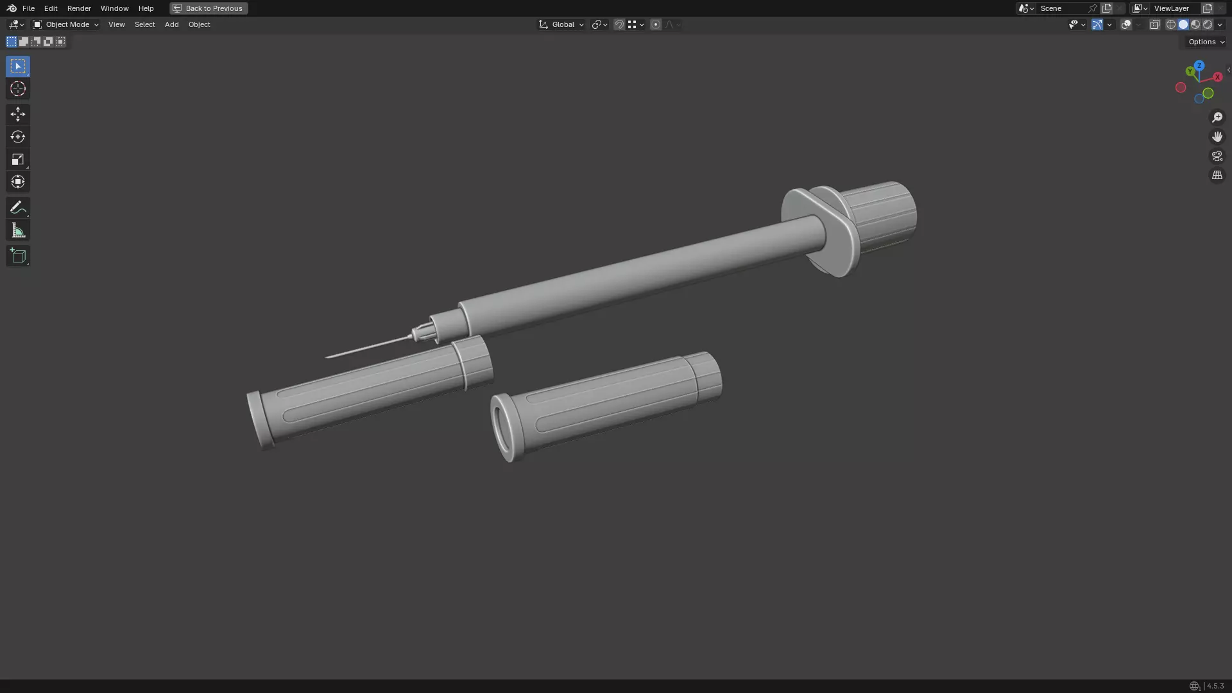Open the snapping options dropdown

(x=636, y=24)
